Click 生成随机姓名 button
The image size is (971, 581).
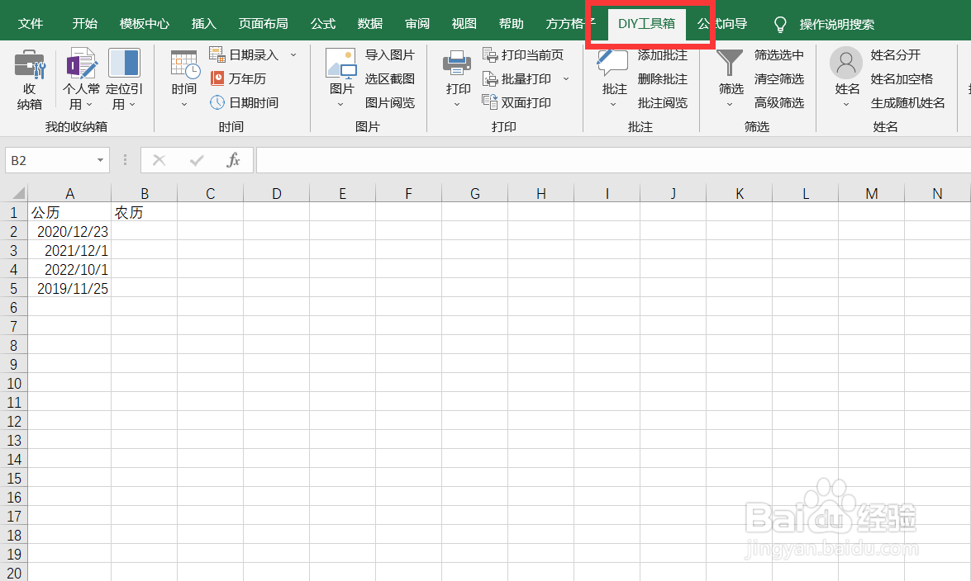[908, 102]
